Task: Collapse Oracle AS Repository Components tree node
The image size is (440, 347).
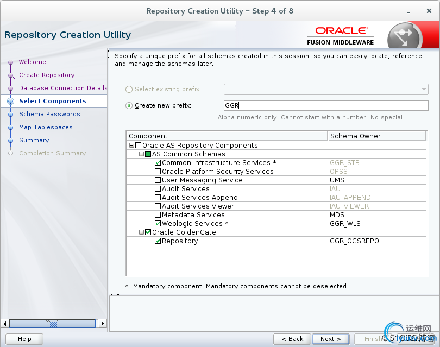Action: point(131,146)
